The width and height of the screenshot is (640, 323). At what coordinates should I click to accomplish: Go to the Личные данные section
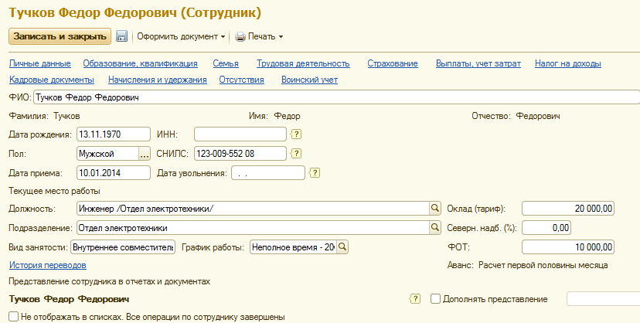[x=40, y=63]
